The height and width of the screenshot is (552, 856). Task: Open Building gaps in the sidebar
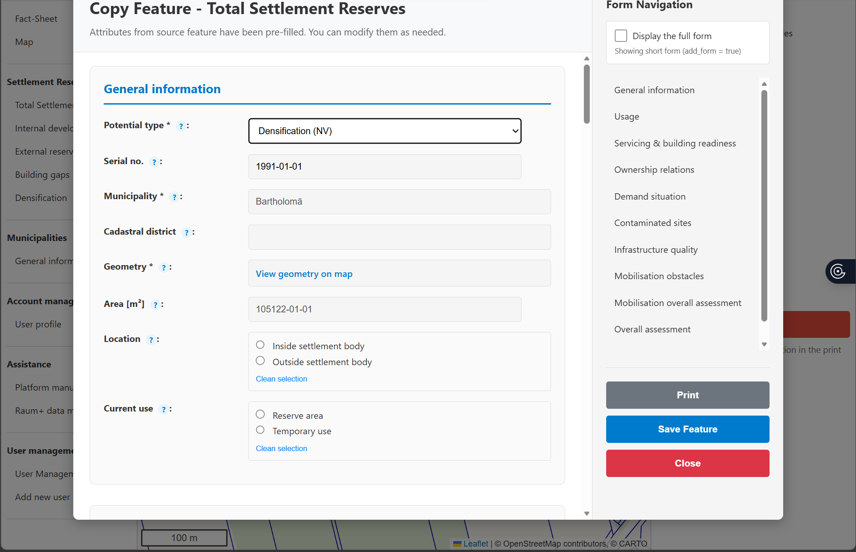pos(42,175)
